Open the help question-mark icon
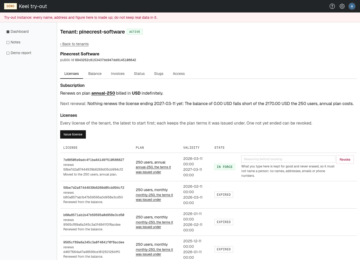Viewport: 360px width, 260px height. point(332,6)
